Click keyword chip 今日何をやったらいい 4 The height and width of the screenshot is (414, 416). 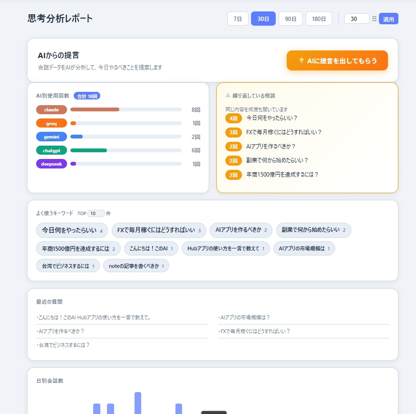pyautogui.click(x=72, y=230)
